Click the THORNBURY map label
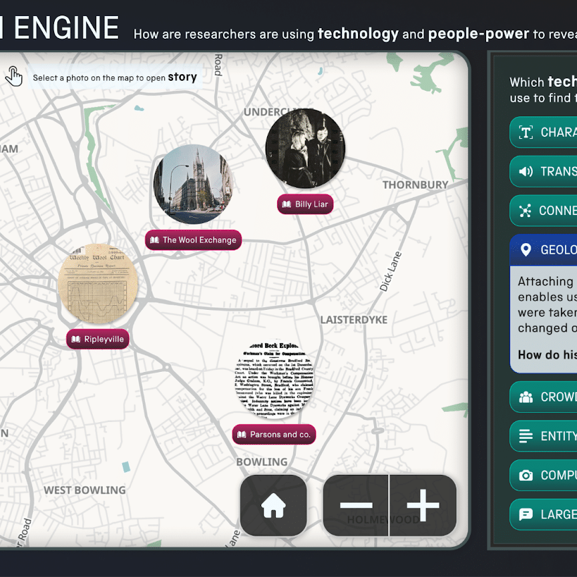The height and width of the screenshot is (577, 577). (415, 185)
